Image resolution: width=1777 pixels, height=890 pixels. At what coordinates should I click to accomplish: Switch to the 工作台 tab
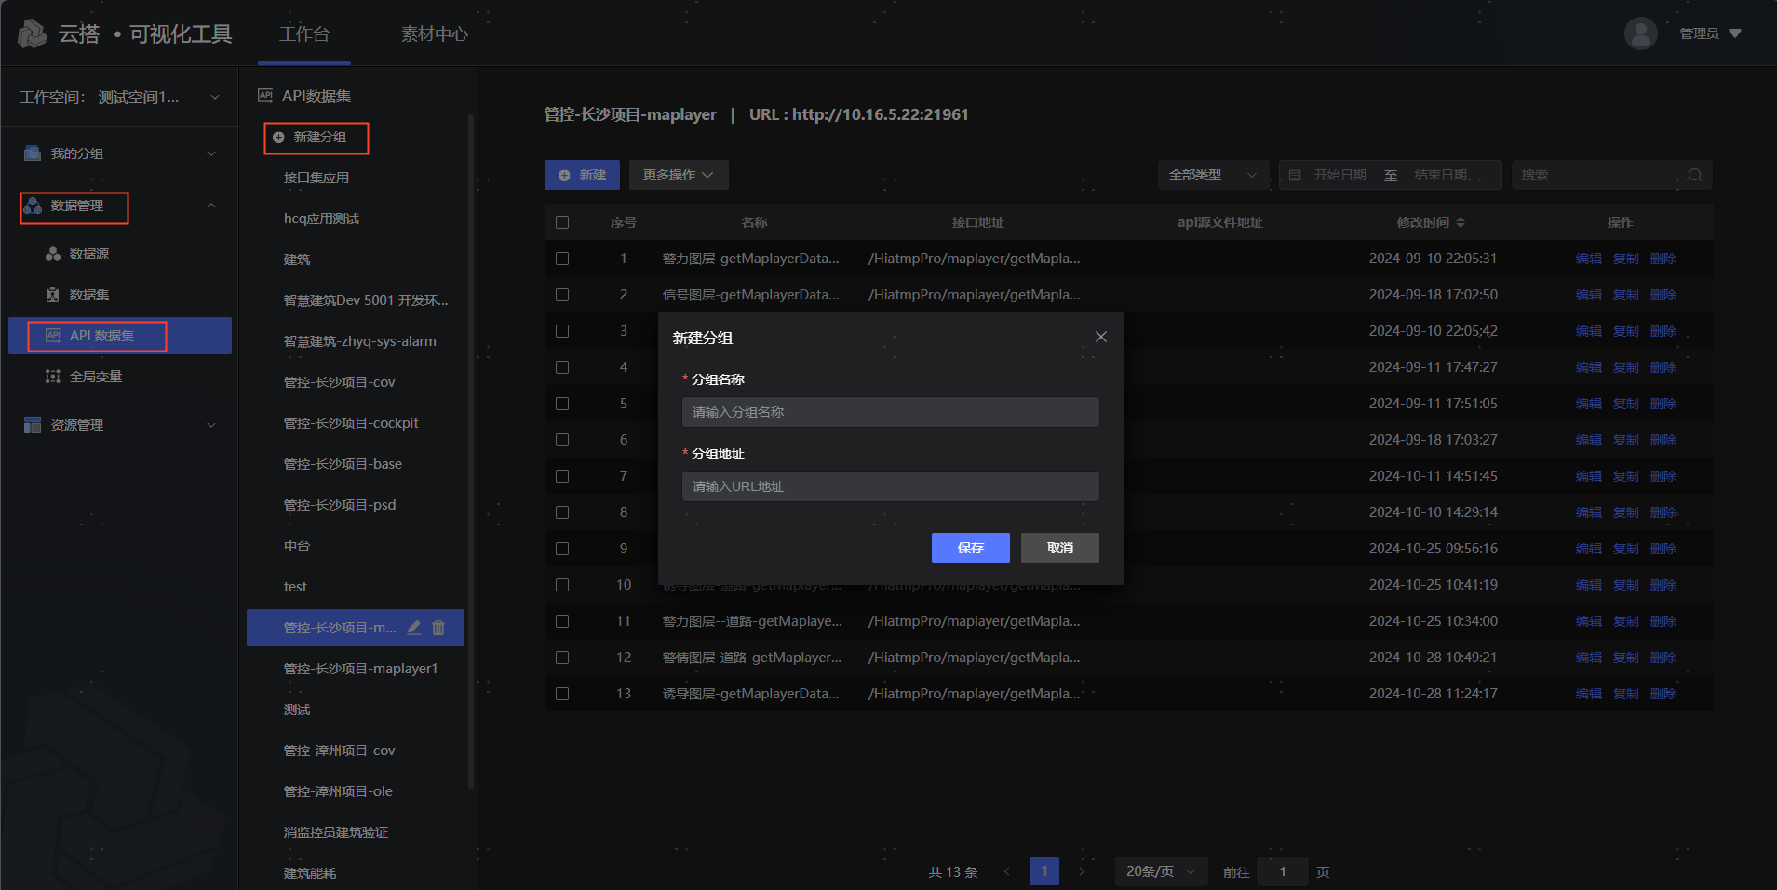[x=304, y=34]
